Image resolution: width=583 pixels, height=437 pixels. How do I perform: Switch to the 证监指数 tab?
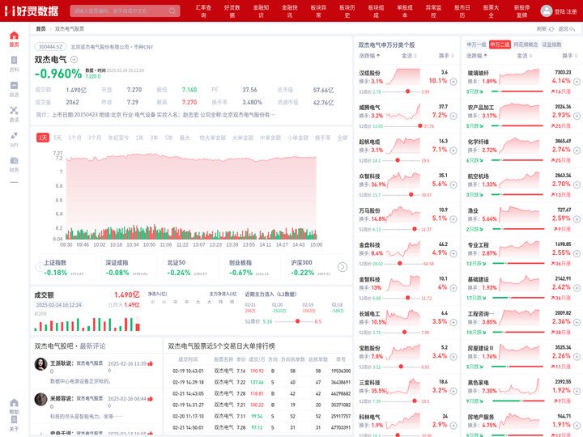(x=551, y=45)
